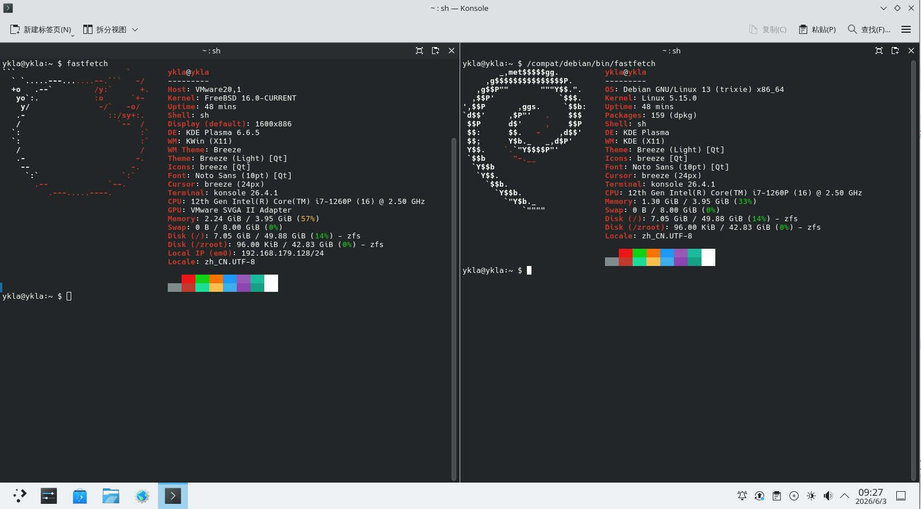The image size is (921, 509).
Task: Click the active Konsole taskbar entry
Action: tap(173, 496)
